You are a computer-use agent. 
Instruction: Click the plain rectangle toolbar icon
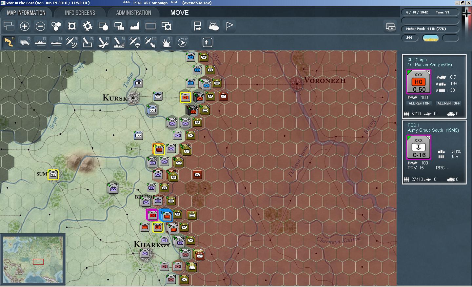point(150,26)
